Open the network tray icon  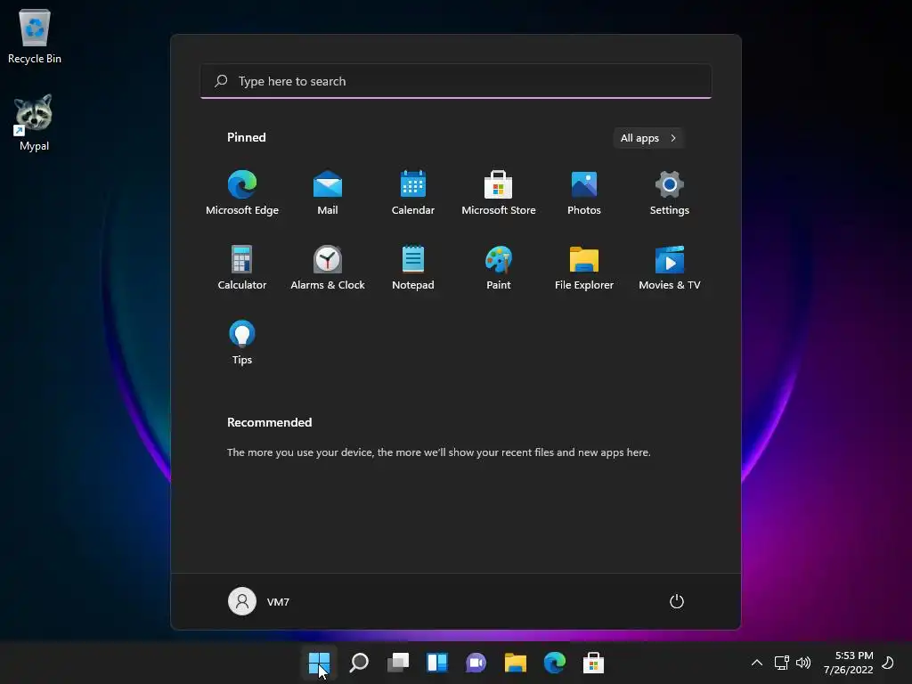point(782,663)
